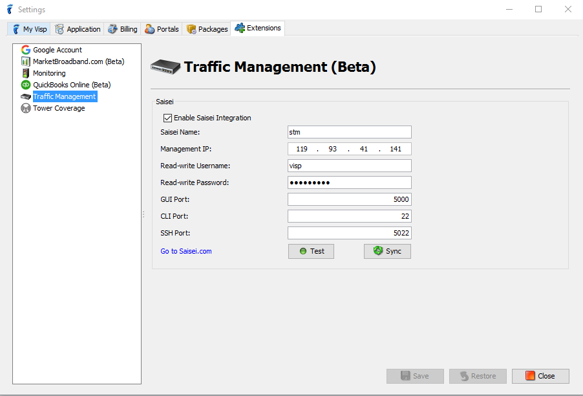Focus the Read-write Username field
The image size is (583, 396).
tap(350, 166)
